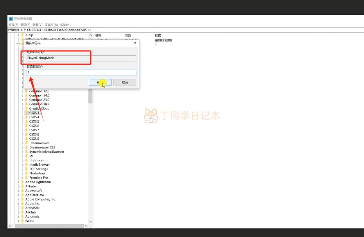The image size is (364, 237).
Task: Click the folder icon beside CSXS.8
Action: pyautogui.click(x=27, y=134)
